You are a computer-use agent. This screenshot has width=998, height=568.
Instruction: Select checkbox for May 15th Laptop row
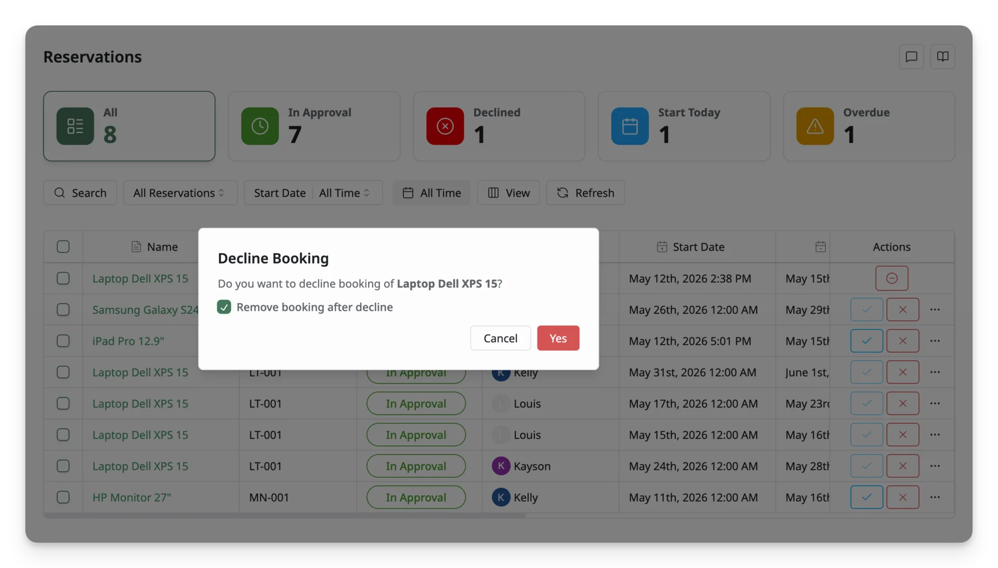[x=63, y=435]
